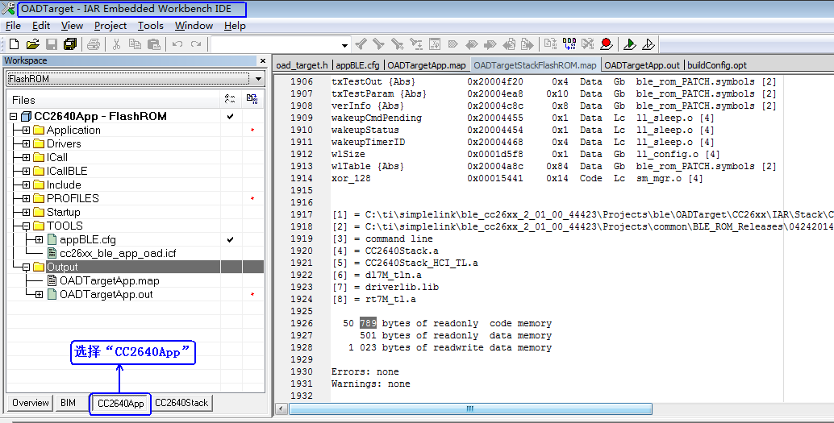Viewport: 834px width, 423px height.
Task: Expand the ICallBLE folder
Action: 26,171
